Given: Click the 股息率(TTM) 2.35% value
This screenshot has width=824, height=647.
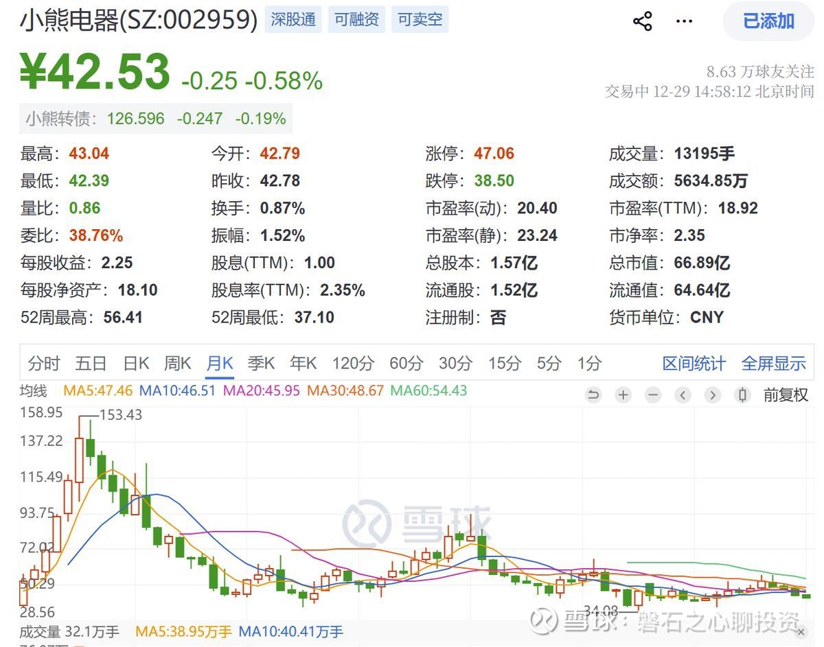Looking at the screenshot, I should 343,290.
